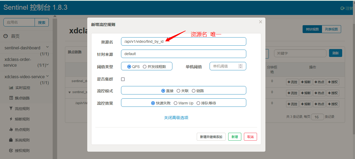Click the 应用名 search box
This screenshot has height=159, width=355.
pyautogui.click(x=19, y=23)
